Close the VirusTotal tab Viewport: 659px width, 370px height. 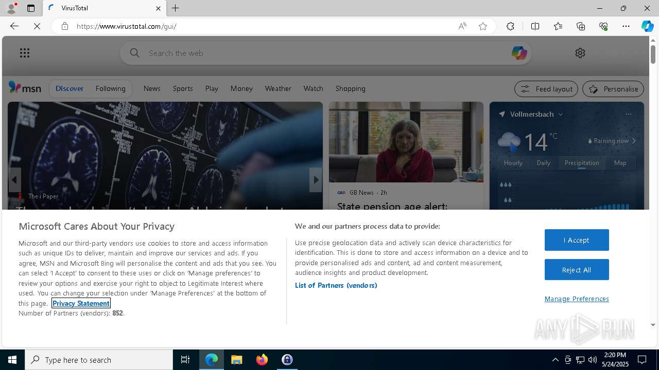point(158,8)
